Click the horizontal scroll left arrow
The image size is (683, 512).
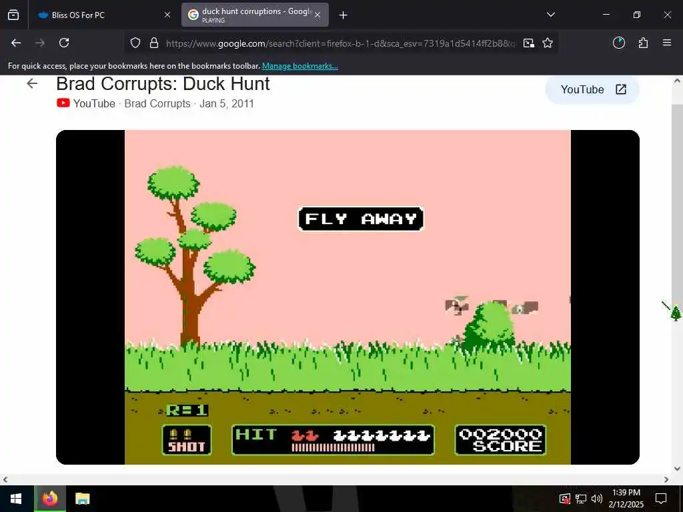click(5, 479)
